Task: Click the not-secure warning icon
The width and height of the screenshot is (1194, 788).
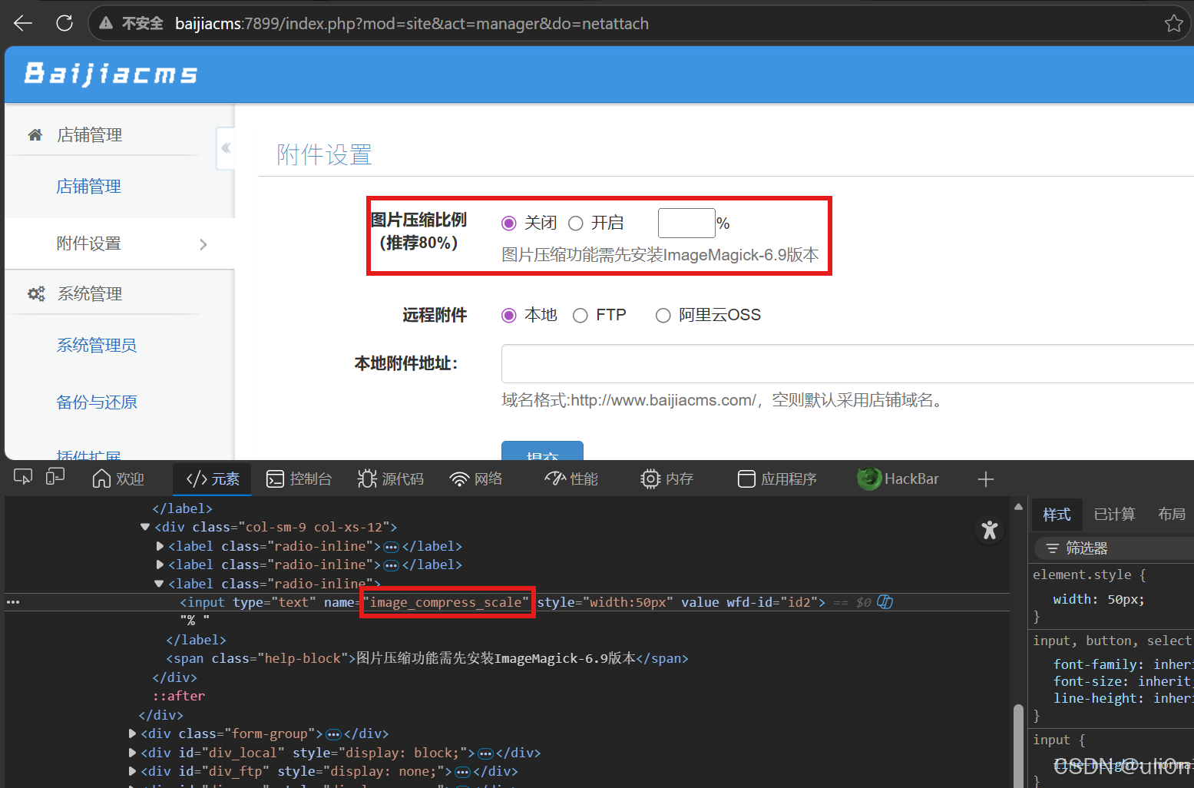Action: tap(106, 24)
